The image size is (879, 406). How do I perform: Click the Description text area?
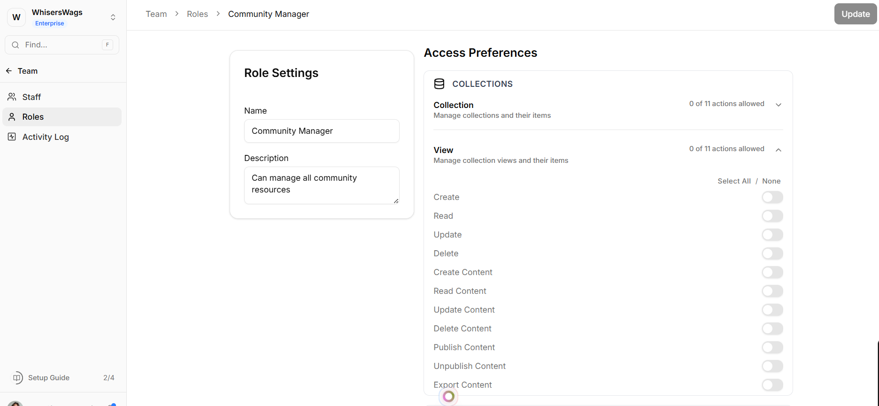pyautogui.click(x=322, y=185)
